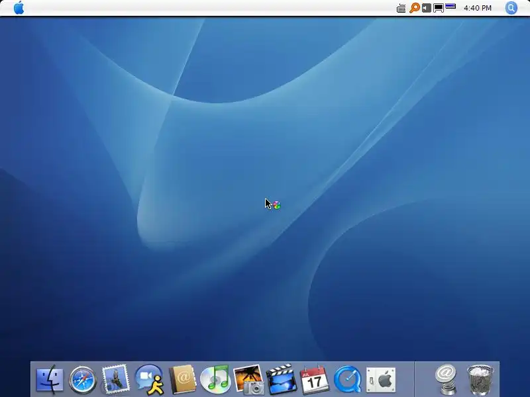Launch QuickTime Player from dock
Screen dimensions: 530x397
[x=347, y=380]
